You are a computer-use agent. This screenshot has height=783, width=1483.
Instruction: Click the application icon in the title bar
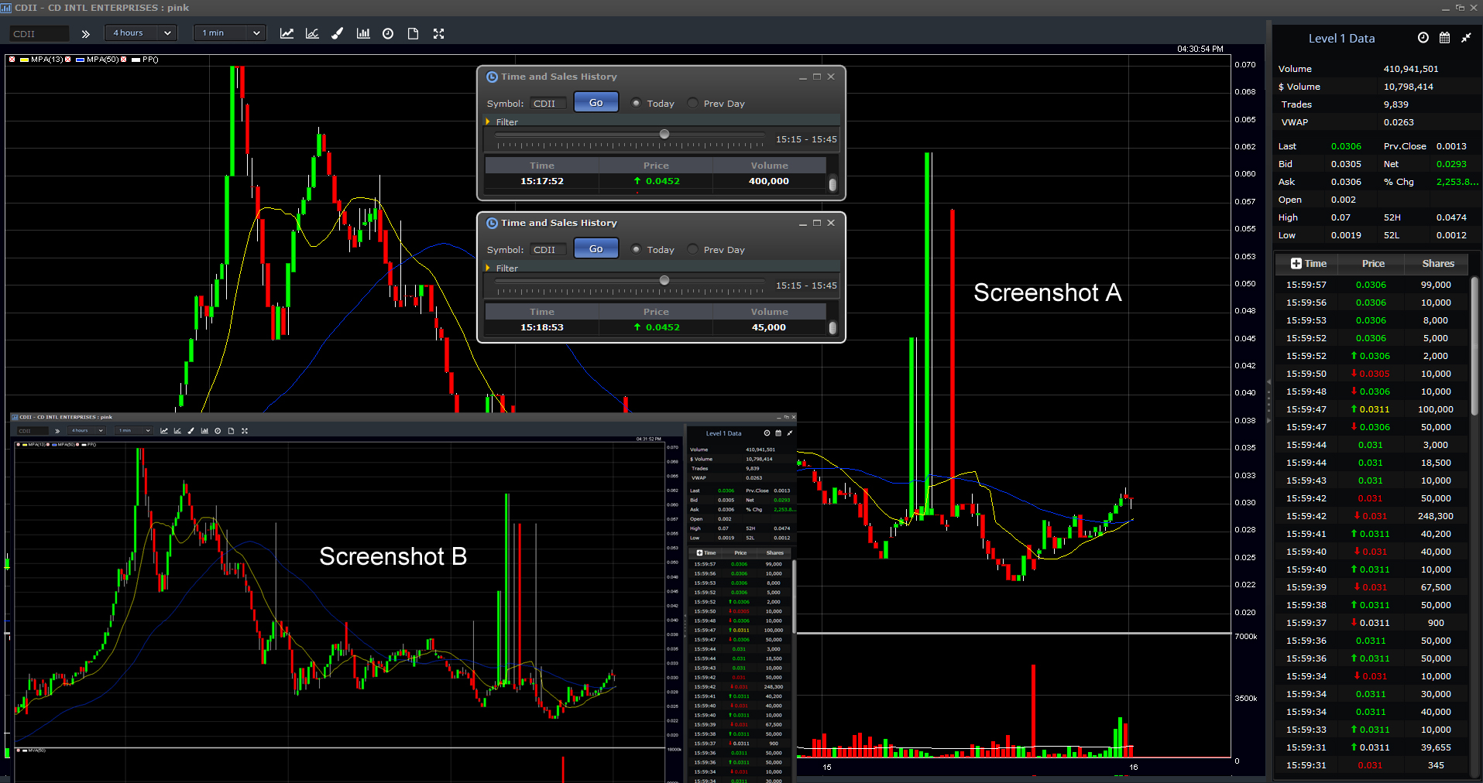click(6, 8)
